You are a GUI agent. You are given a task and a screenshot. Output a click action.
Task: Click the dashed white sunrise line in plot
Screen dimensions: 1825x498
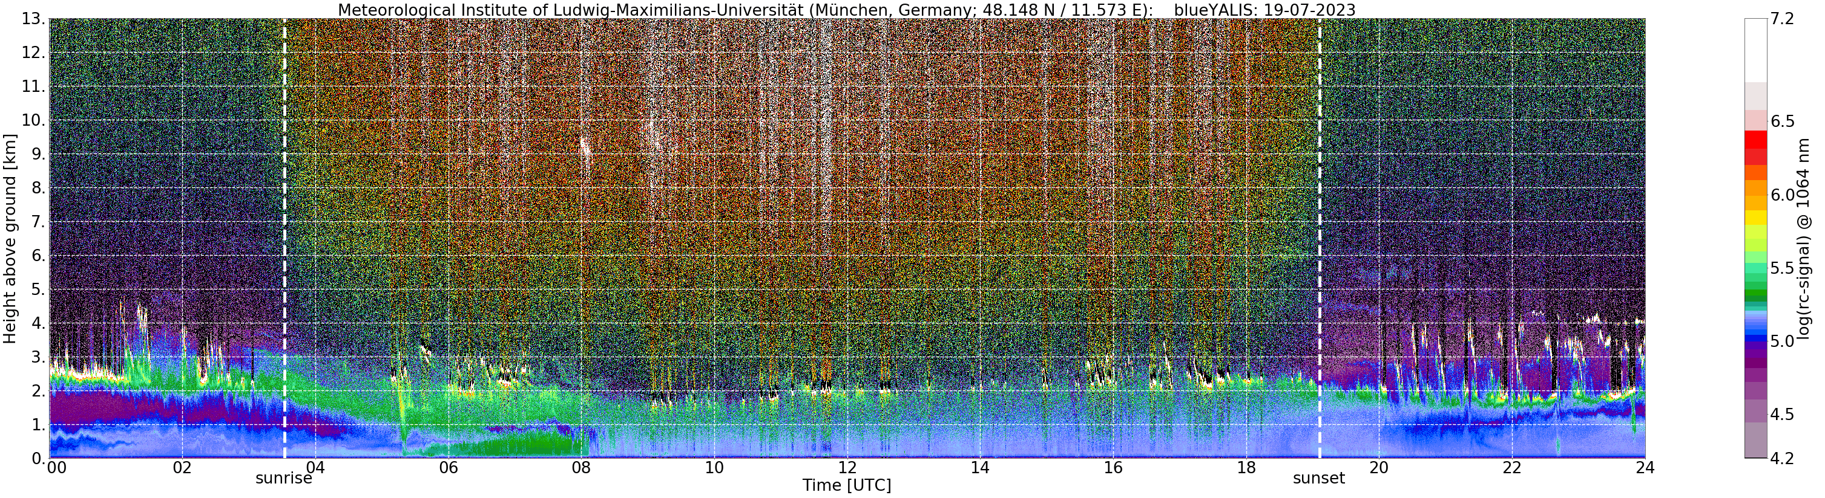(x=284, y=238)
